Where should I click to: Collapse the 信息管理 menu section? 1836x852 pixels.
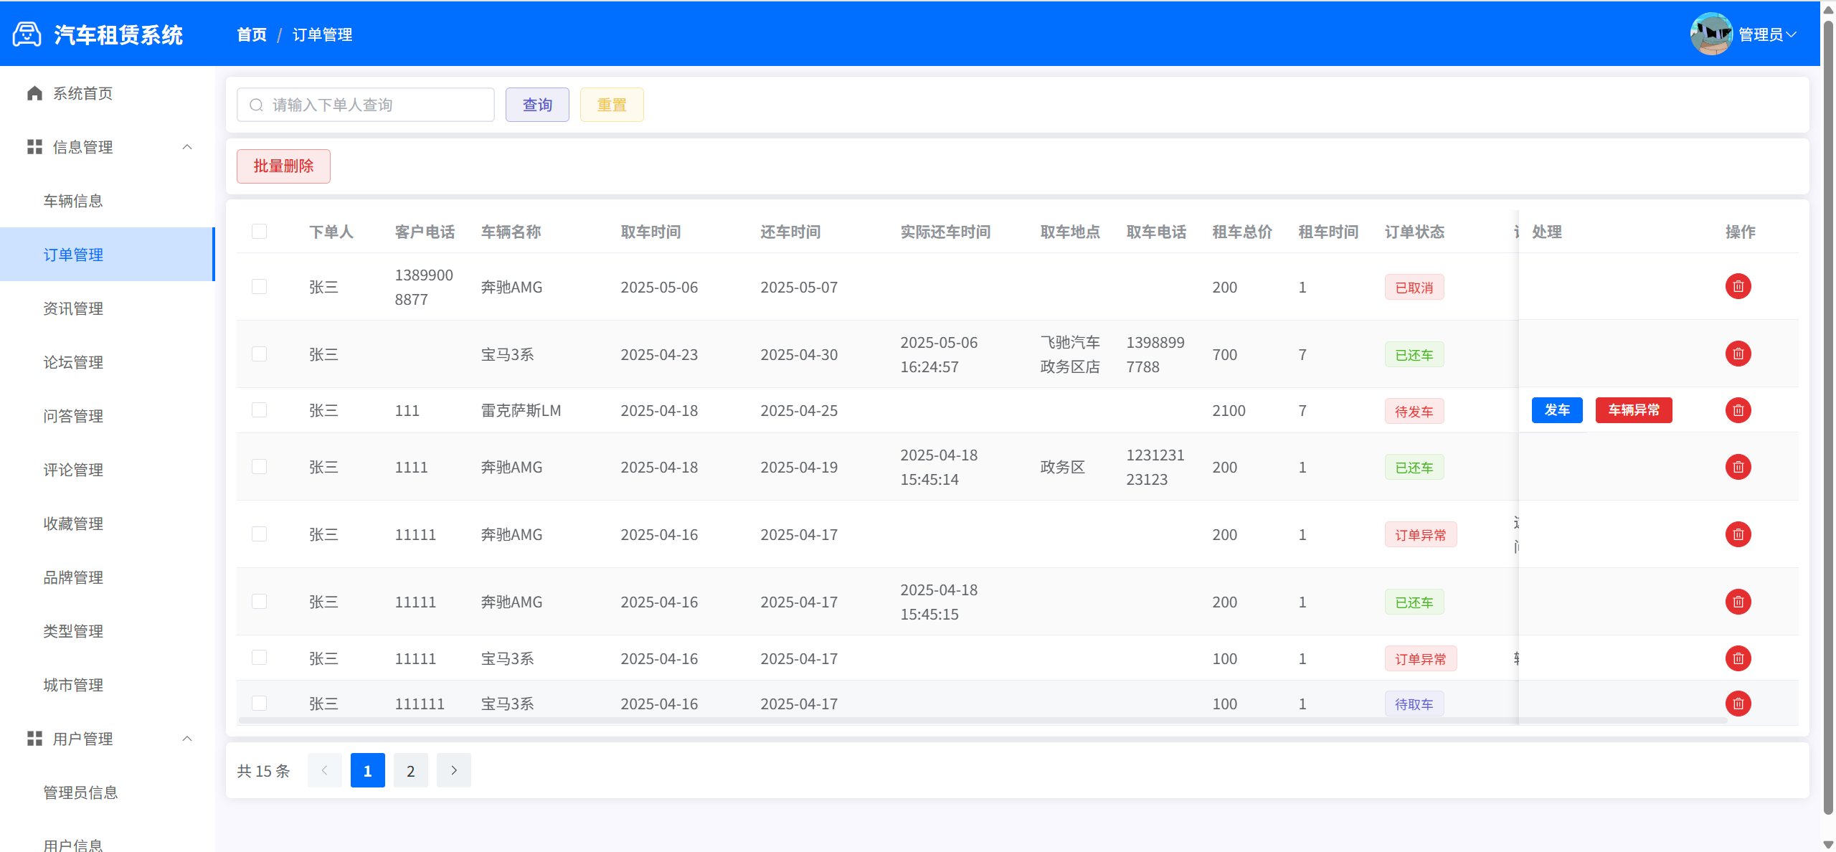click(x=187, y=147)
